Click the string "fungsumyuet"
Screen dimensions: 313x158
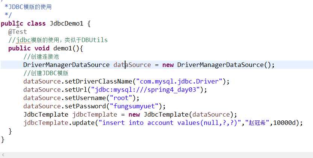pos(134,106)
